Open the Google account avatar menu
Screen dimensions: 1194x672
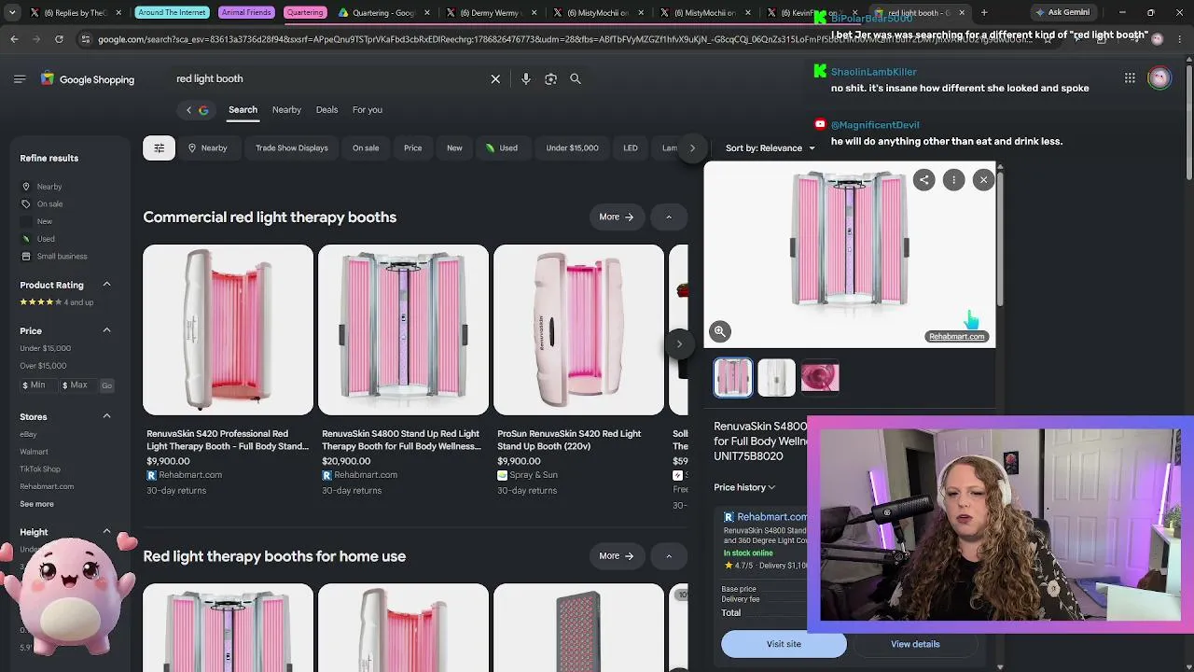click(1159, 78)
